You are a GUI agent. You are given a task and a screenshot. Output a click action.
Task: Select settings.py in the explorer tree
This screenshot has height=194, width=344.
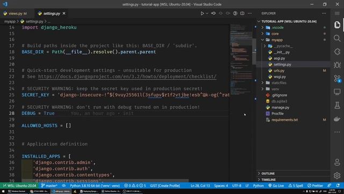click(x=282, y=65)
